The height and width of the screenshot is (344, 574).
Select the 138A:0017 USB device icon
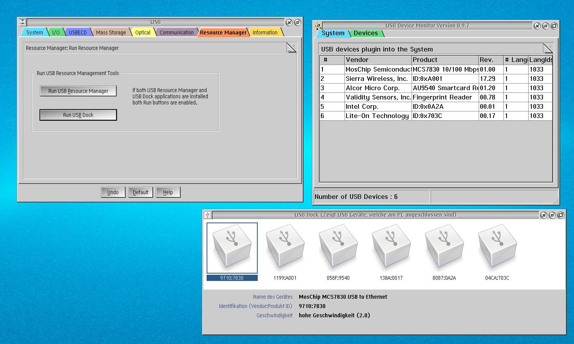391,248
